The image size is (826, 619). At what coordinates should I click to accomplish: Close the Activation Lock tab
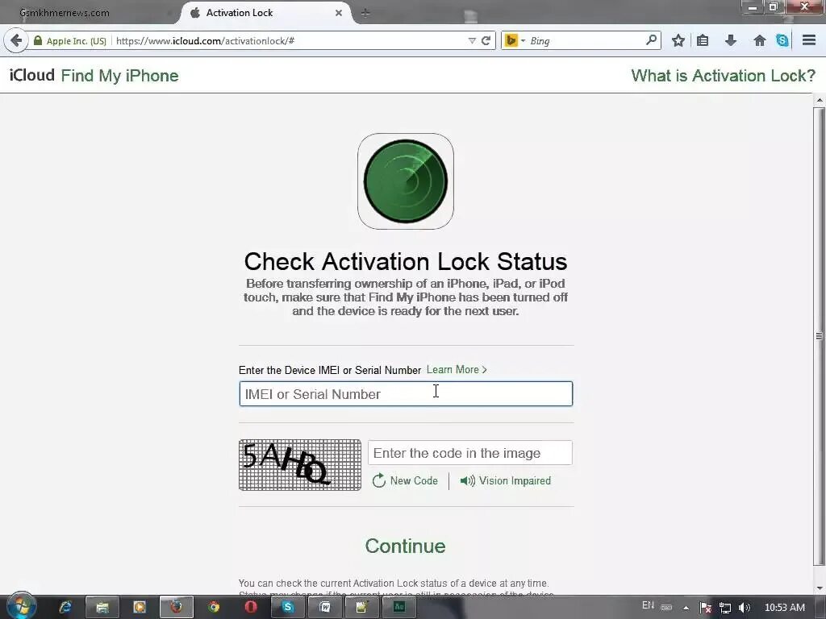coord(339,13)
